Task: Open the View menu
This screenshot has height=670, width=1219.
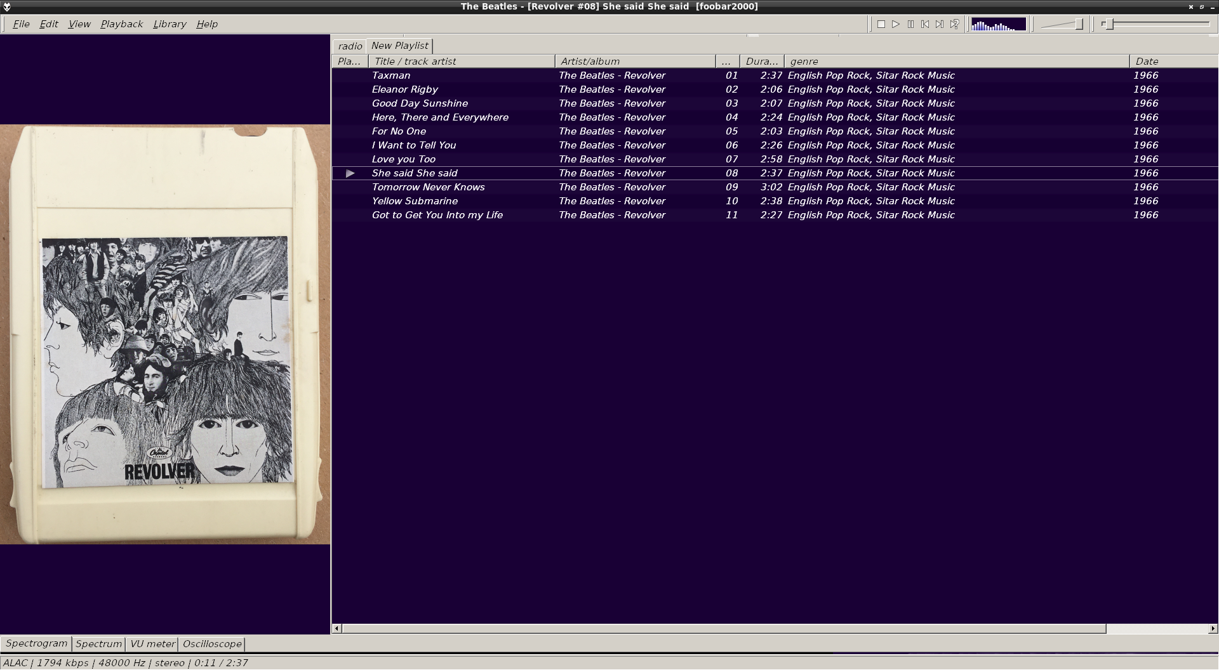Action: point(79,24)
